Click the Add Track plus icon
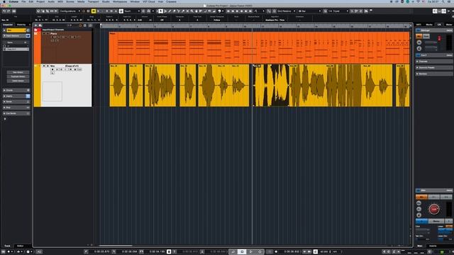The height and width of the screenshot is (255, 454). 36,25
